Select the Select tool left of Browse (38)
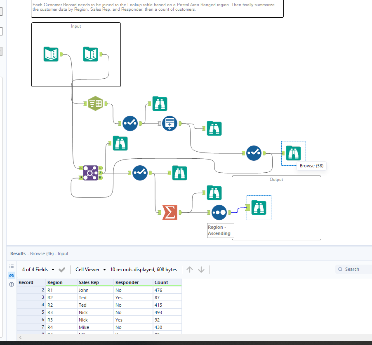Image resolution: width=372 pixels, height=345 pixels. tap(254, 153)
